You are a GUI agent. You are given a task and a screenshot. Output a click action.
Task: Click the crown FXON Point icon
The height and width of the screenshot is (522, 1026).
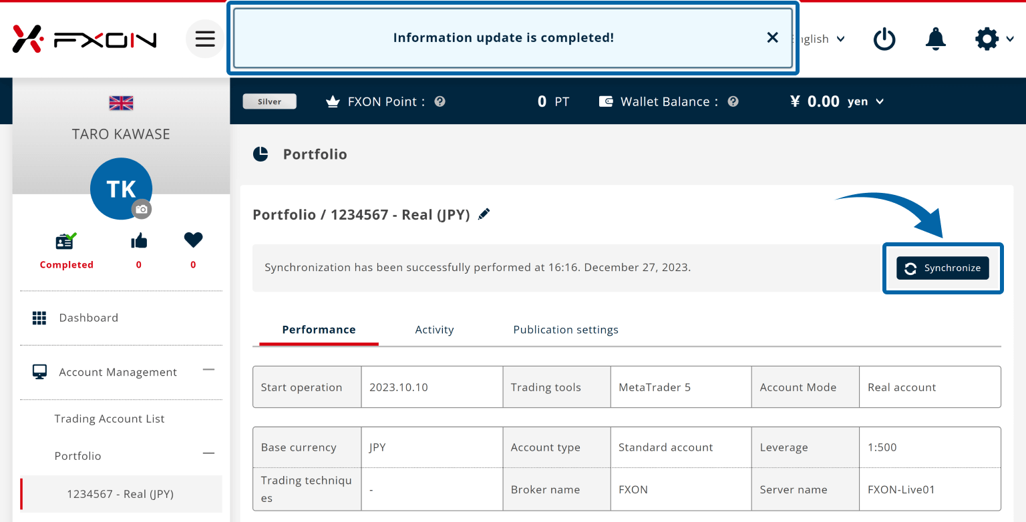click(333, 101)
